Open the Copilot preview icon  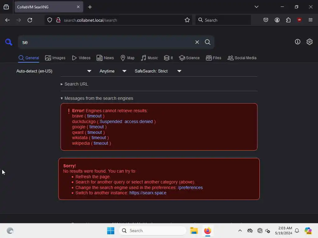308,231
